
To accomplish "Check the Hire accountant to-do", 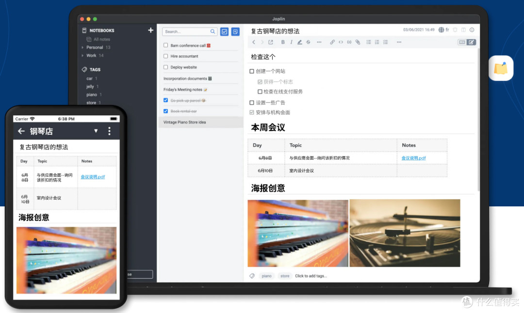I will tap(166, 56).
